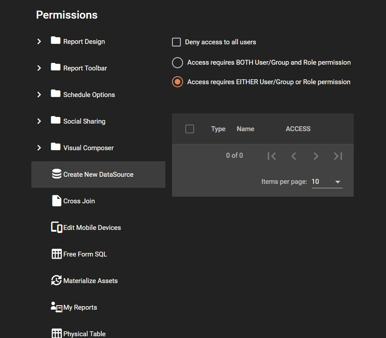Viewport: 386px width, 338px height.
Task: Click the Name column header
Action: tap(245, 129)
